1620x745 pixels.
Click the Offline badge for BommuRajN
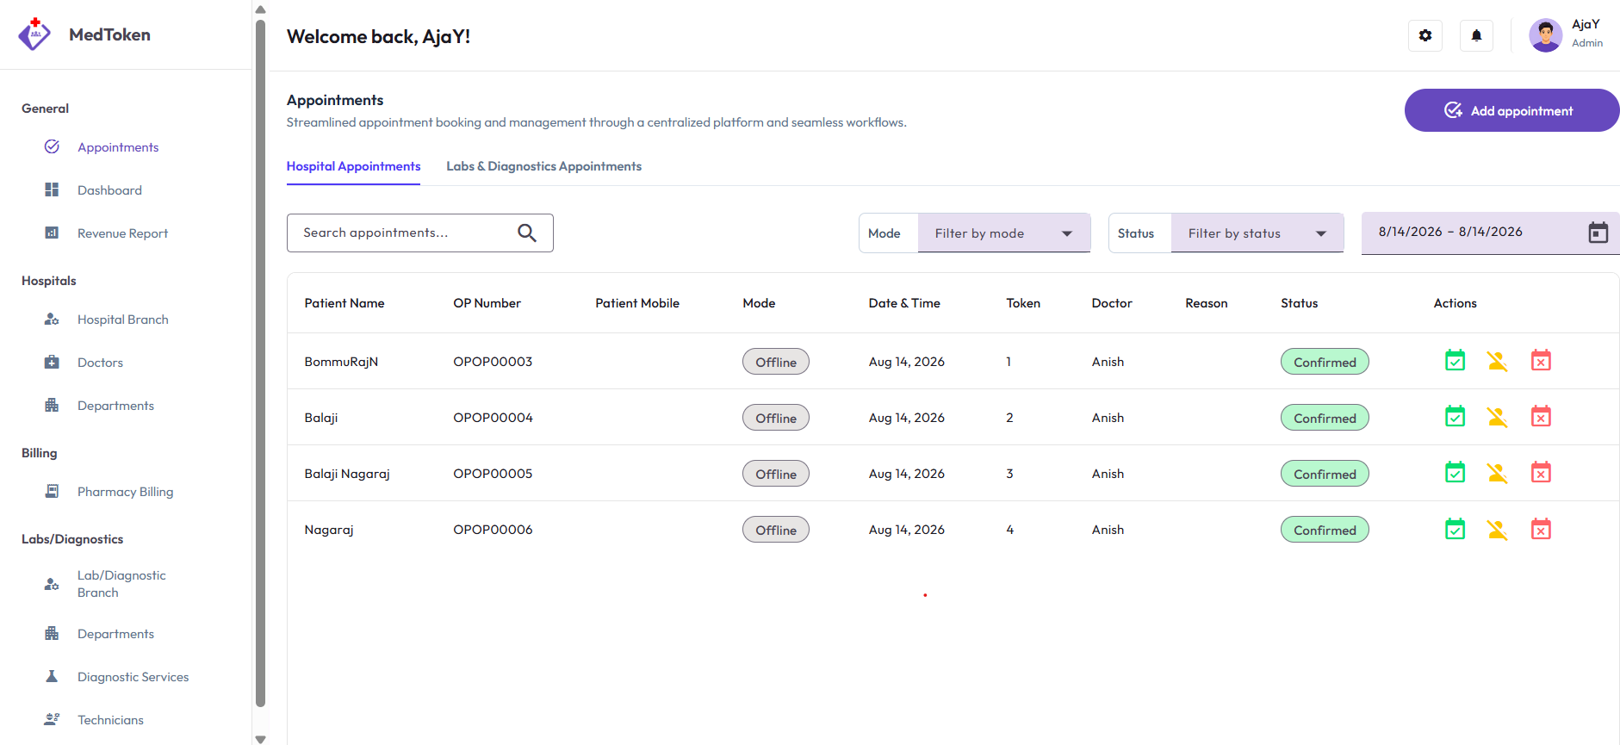click(x=776, y=362)
